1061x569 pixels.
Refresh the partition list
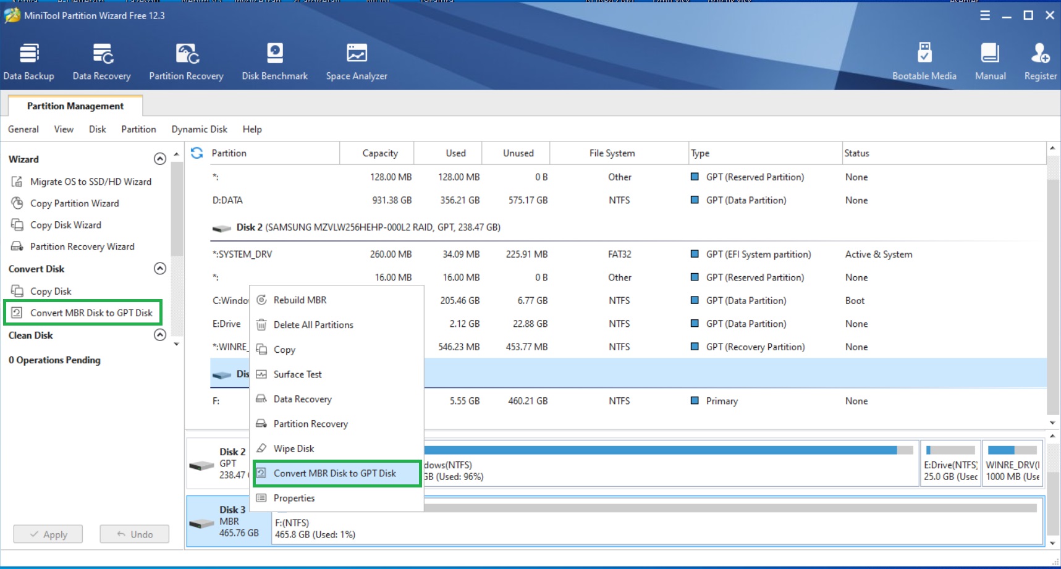tap(197, 153)
